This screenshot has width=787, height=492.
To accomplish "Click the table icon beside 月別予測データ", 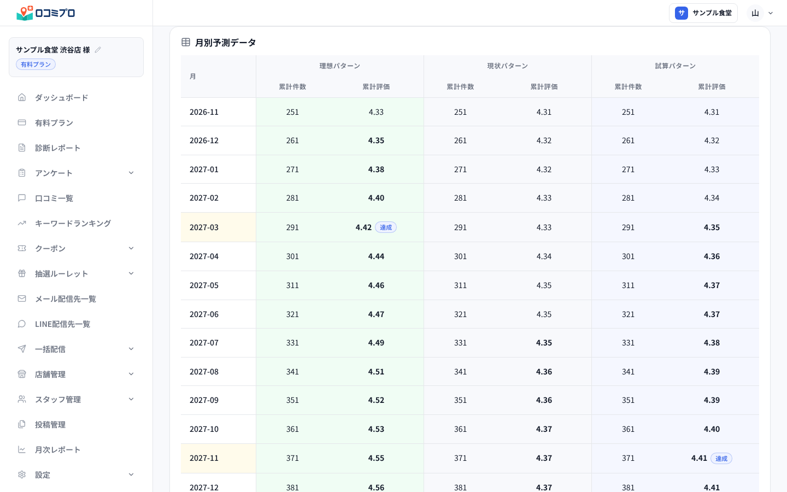I will (x=186, y=42).
